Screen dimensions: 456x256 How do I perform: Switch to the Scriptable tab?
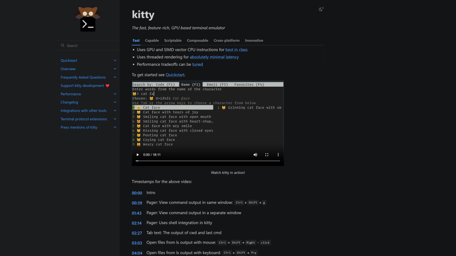click(x=173, y=40)
